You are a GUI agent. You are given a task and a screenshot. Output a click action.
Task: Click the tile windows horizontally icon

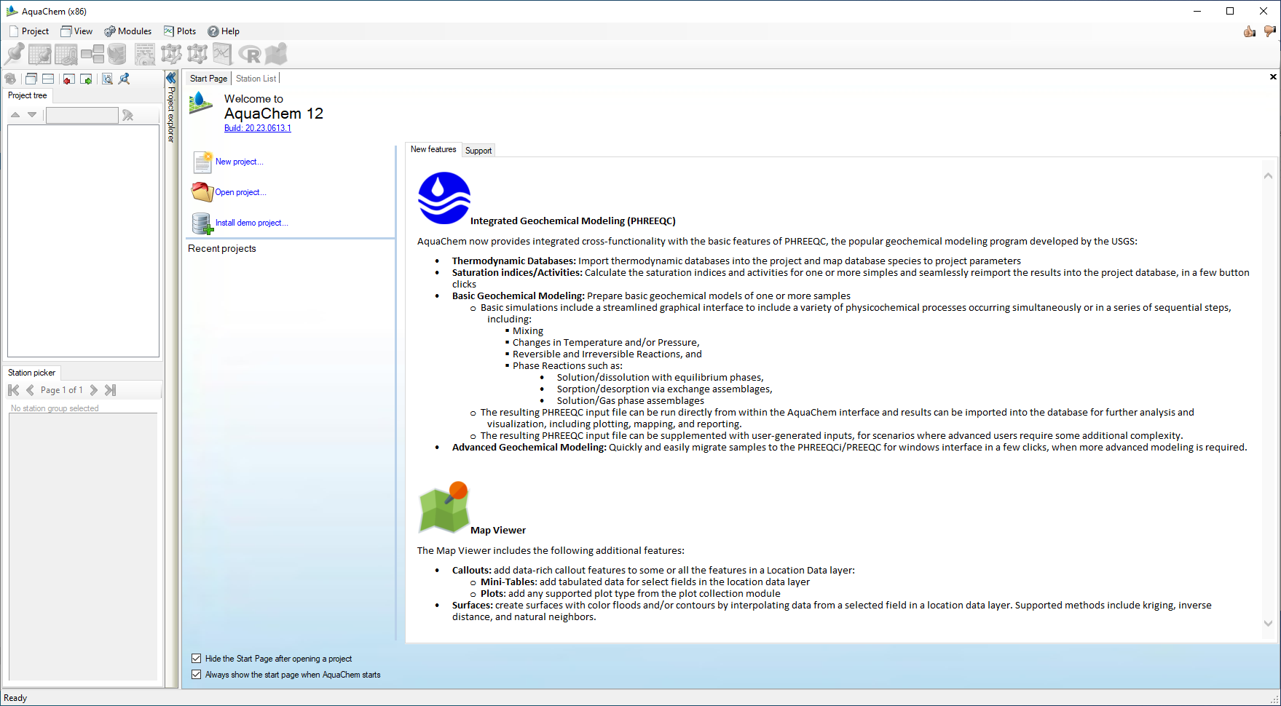point(48,79)
